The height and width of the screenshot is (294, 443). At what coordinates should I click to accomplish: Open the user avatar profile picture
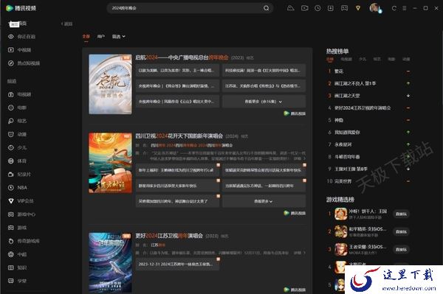(374, 8)
